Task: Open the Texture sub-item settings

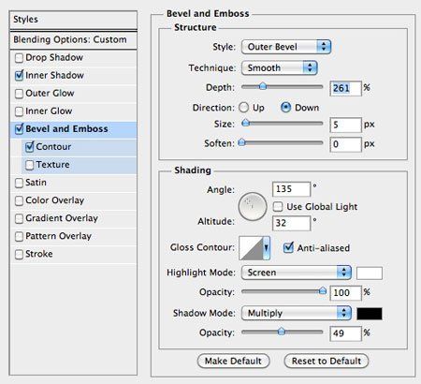Action: pyautogui.click(x=80, y=165)
